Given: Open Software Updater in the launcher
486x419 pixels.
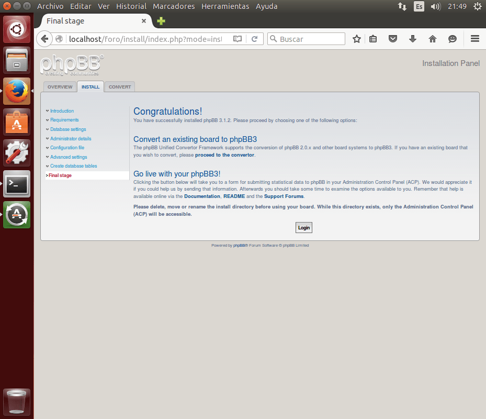Looking at the screenshot, I should click(17, 215).
